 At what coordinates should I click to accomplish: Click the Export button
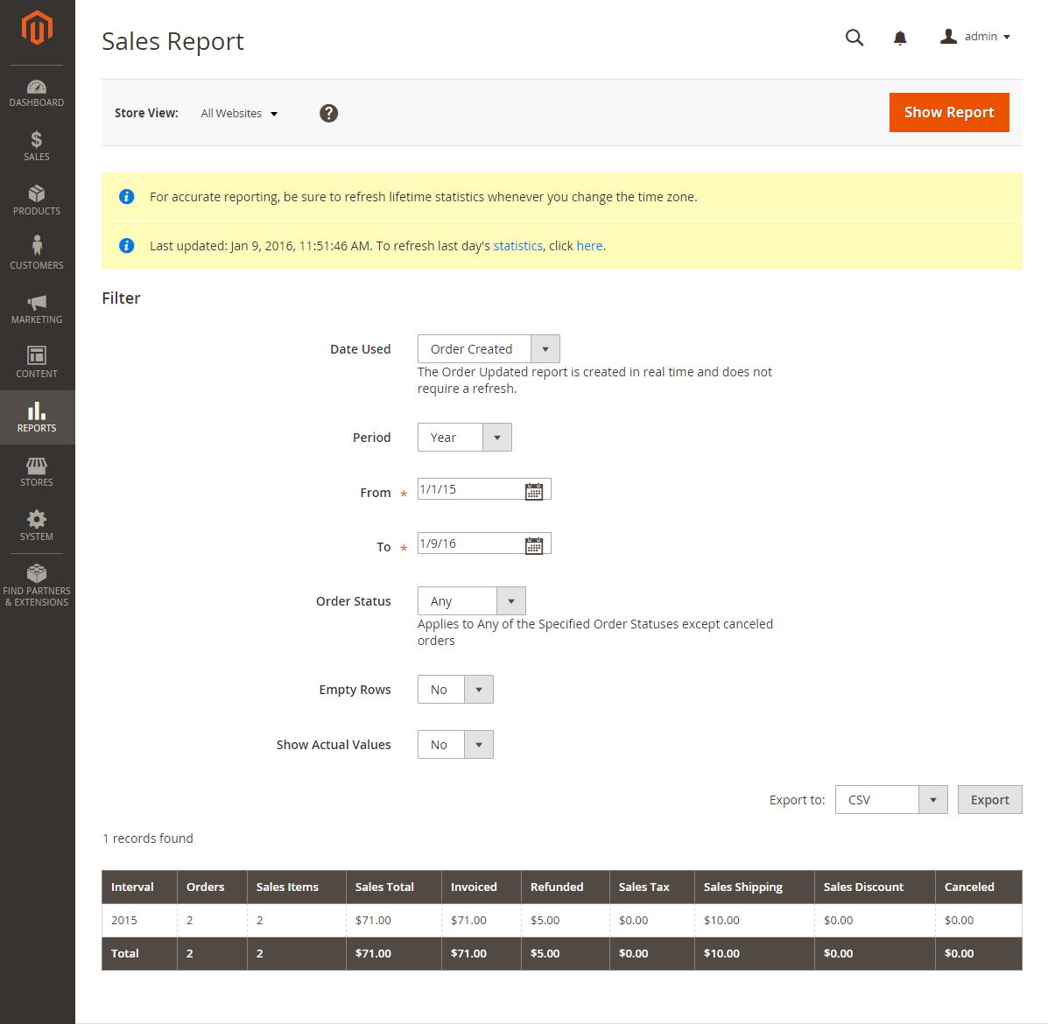click(x=989, y=799)
